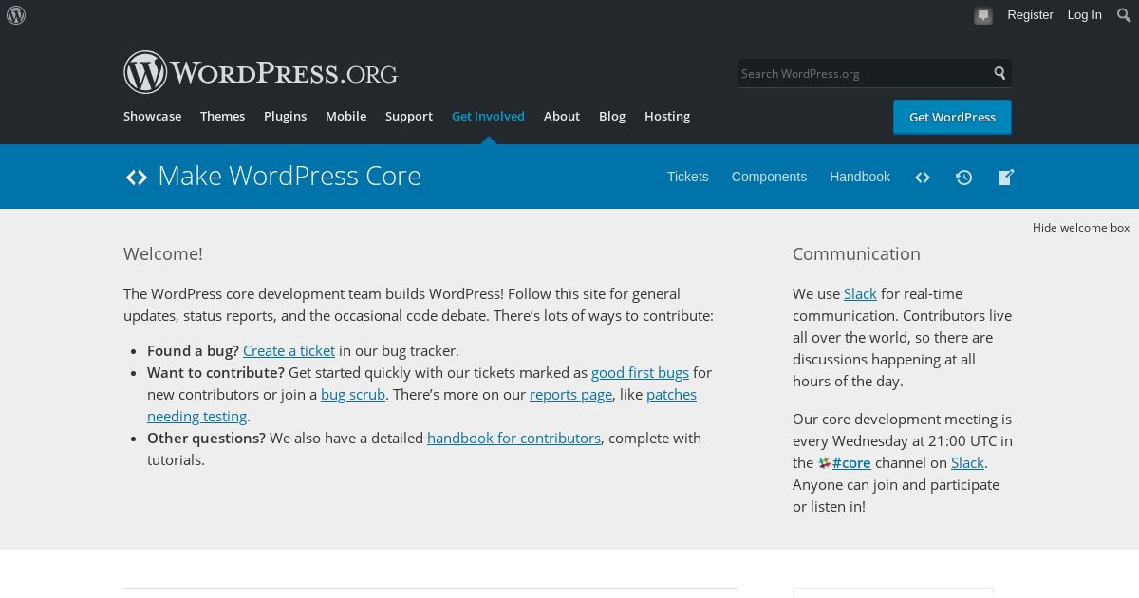Open the Hosting menu item
This screenshot has width=1139, height=598.
(x=667, y=116)
